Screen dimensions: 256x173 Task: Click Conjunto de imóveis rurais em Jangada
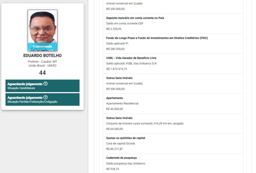(x=145, y=123)
